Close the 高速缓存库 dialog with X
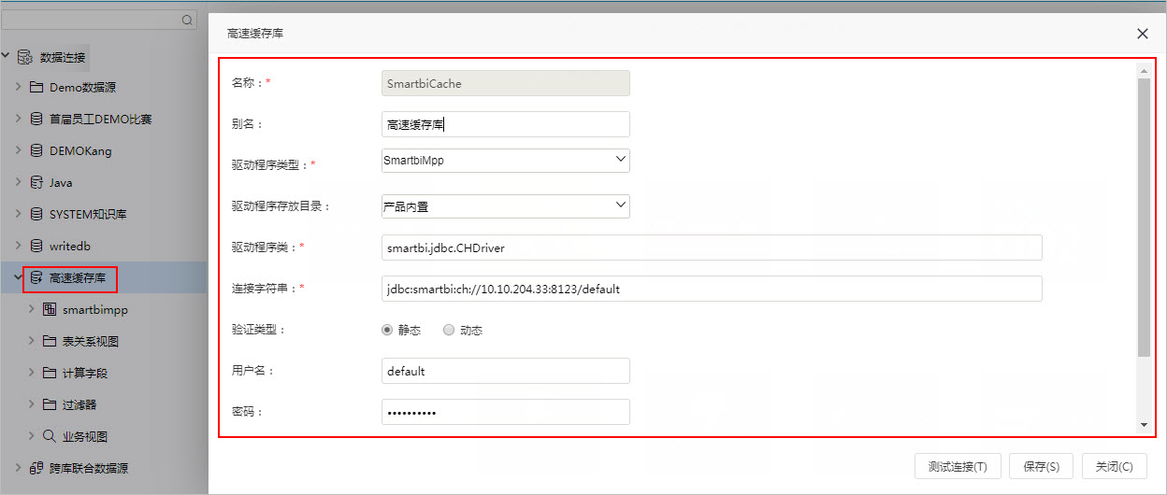The width and height of the screenshot is (1167, 495). click(x=1143, y=34)
